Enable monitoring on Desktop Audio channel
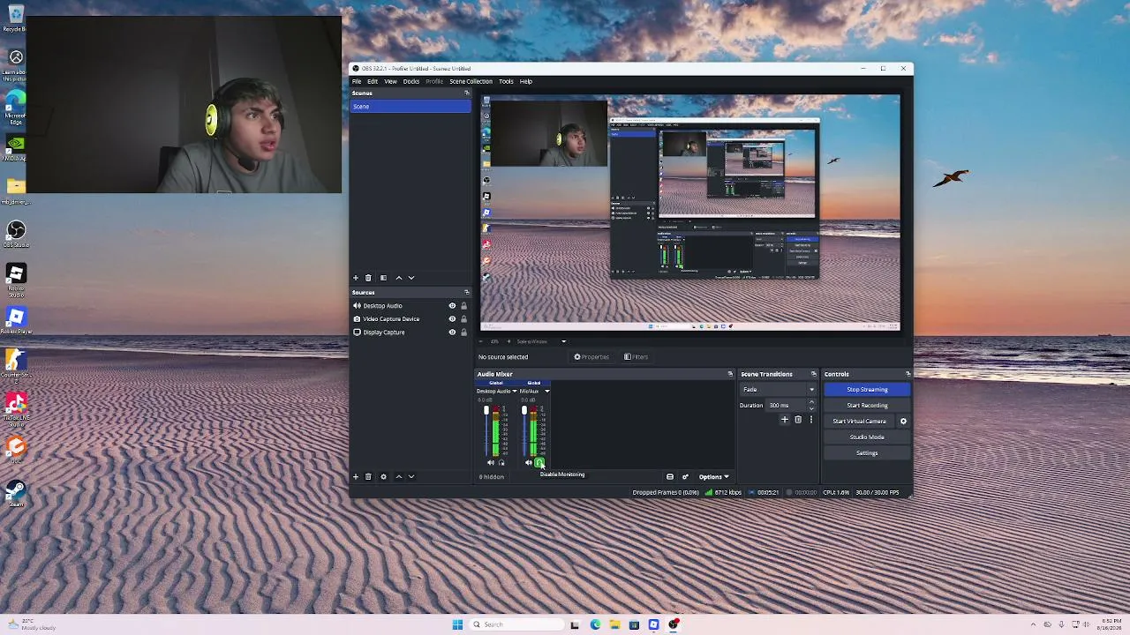The width and height of the screenshot is (1130, 635). tap(501, 463)
